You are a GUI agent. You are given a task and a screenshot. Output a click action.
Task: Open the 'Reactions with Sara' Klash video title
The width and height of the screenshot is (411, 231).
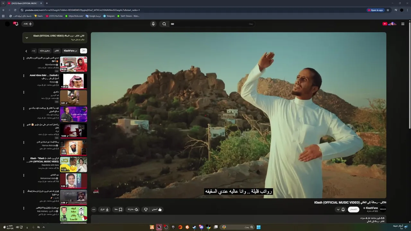click(x=43, y=160)
